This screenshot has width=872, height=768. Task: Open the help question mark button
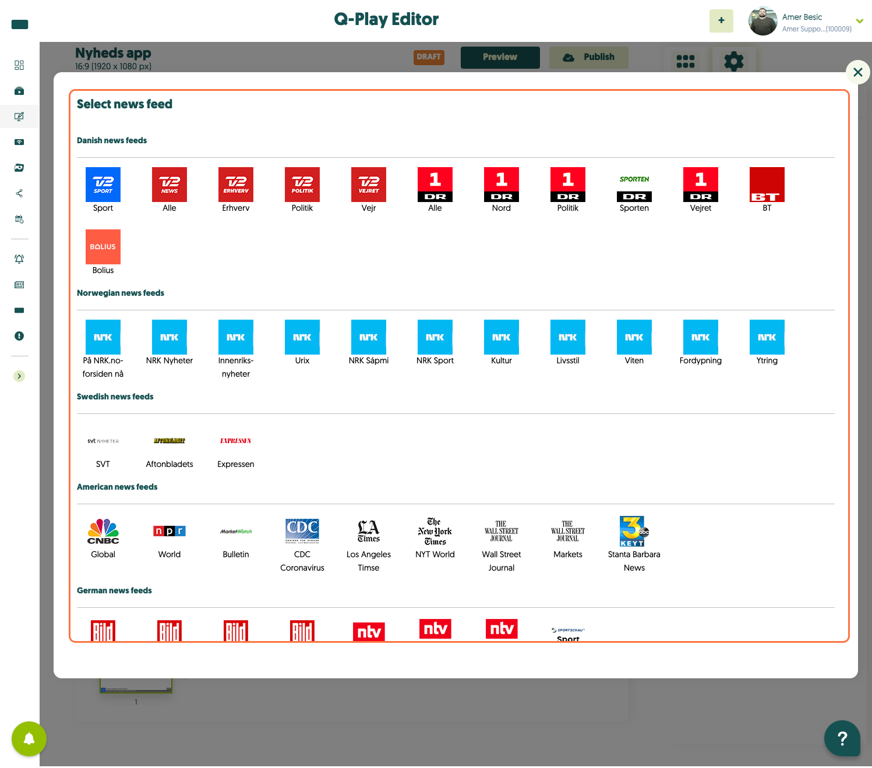[x=842, y=738]
